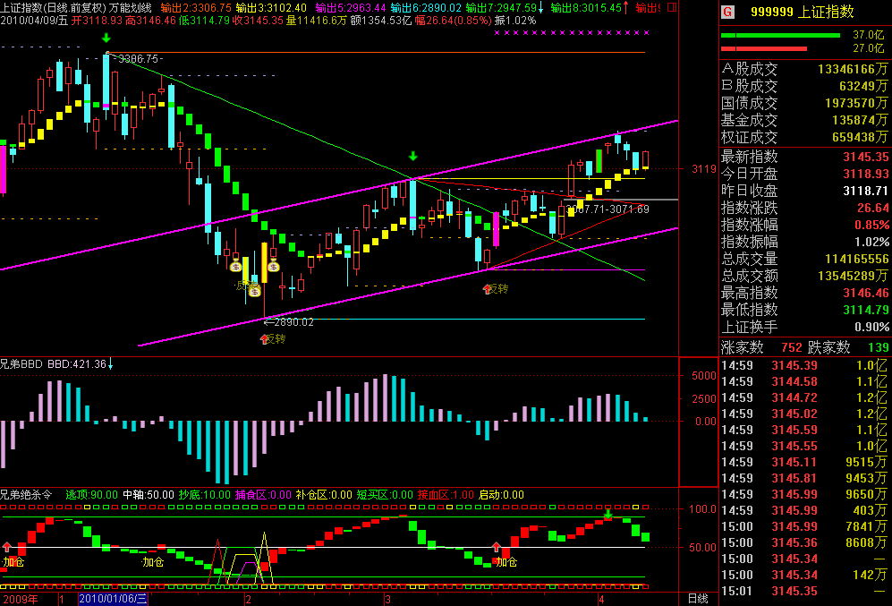
Task: Click the 999999 上证指数 title in the side panel
Action: coord(803,12)
